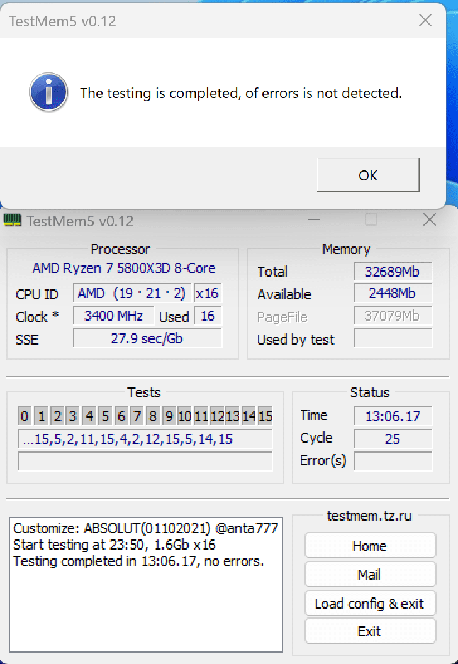Click the Available memory value 2448Mb
Image resolution: width=458 pixels, height=664 pixels.
[x=393, y=293]
